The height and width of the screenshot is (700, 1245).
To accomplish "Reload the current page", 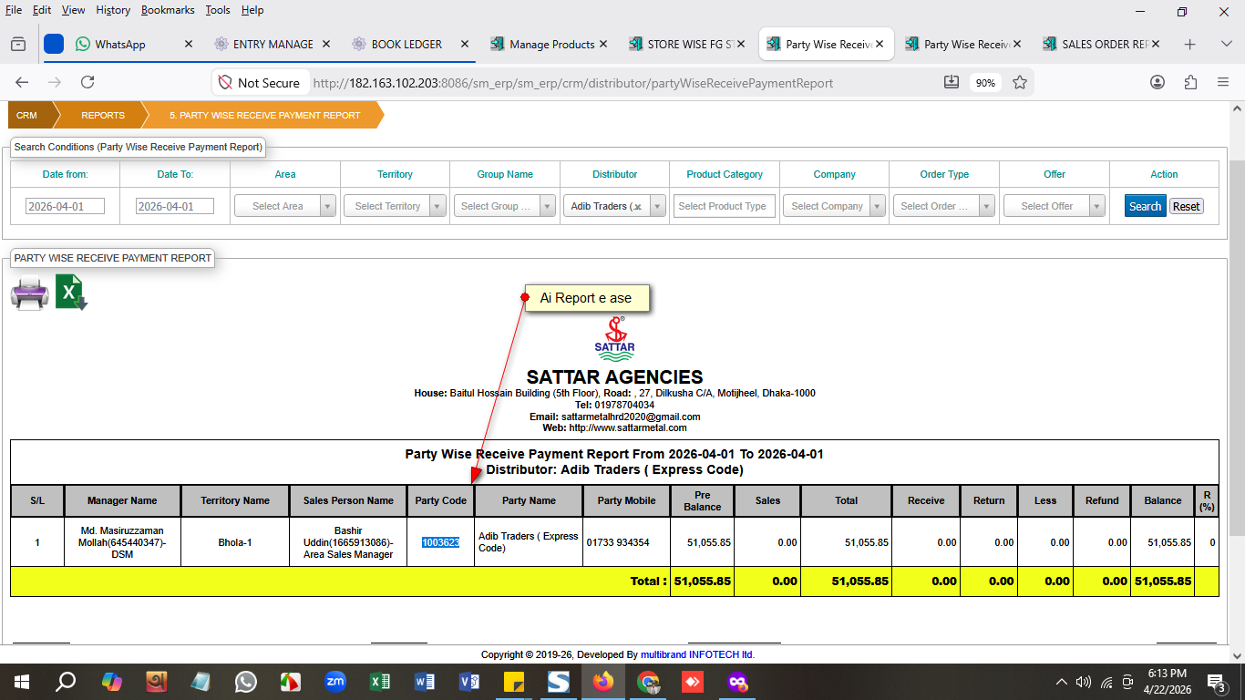I will click(x=87, y=82).
